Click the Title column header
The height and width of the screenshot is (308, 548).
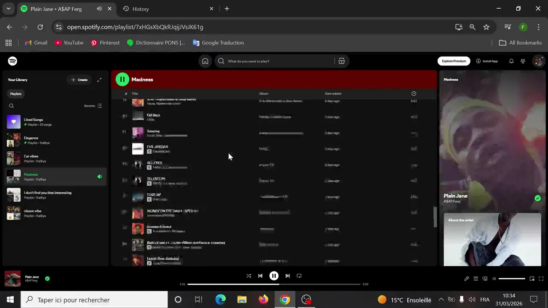(x=135, y=94)
